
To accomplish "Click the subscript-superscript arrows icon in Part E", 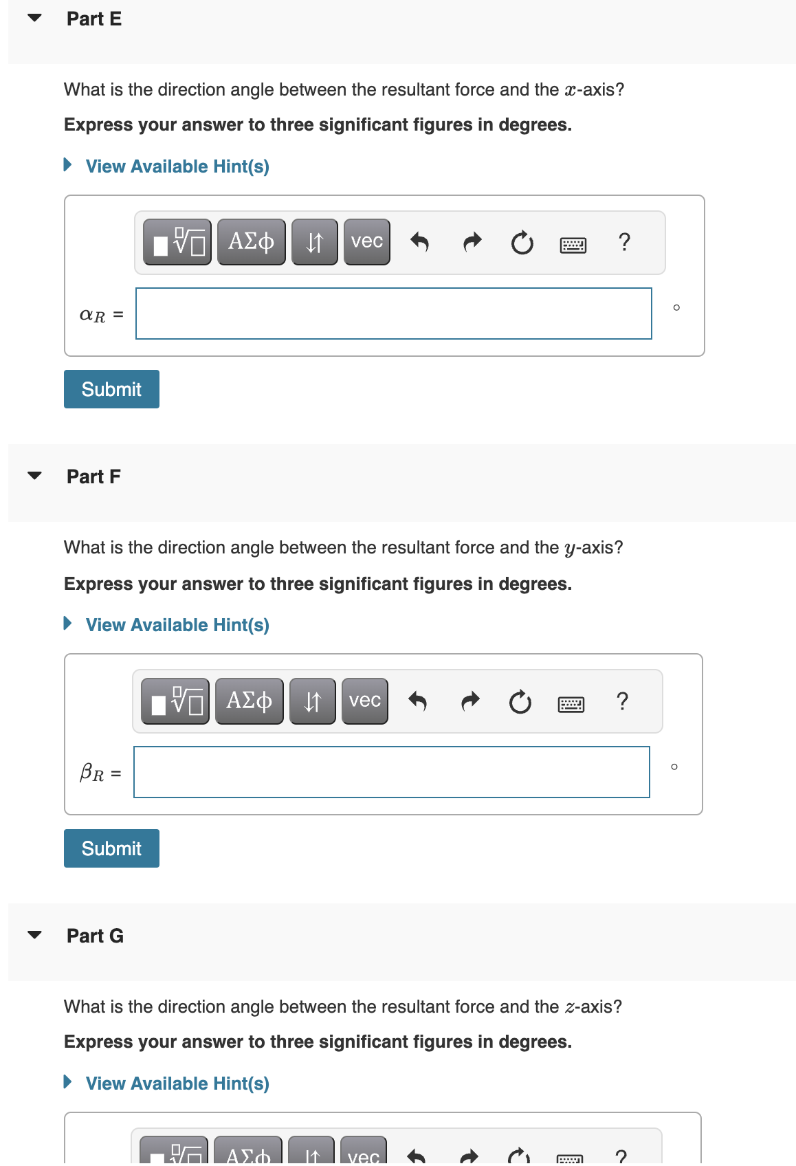I will [x=313, y=241].
